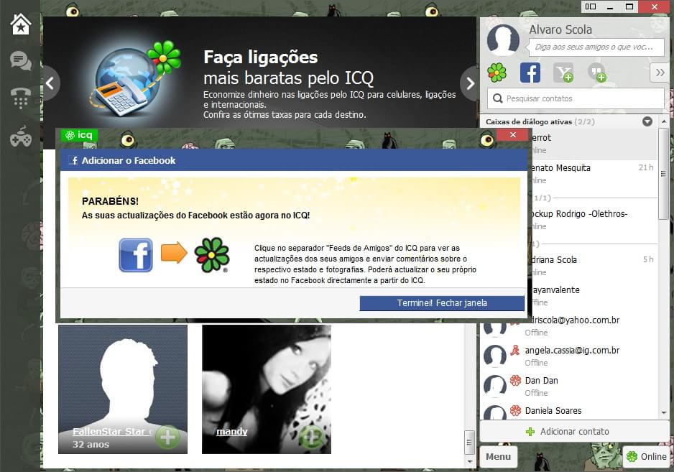Viewport: 674px width, 472px height.
Task: Open the Online status dropdown
Action: pos(646,456)
